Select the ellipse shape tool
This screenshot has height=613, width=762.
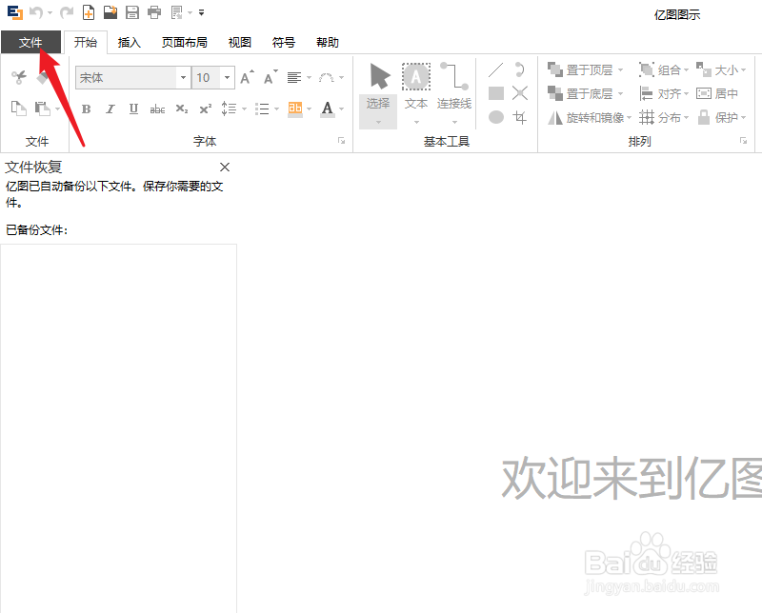pyautogui.click(x=495, y=116)
